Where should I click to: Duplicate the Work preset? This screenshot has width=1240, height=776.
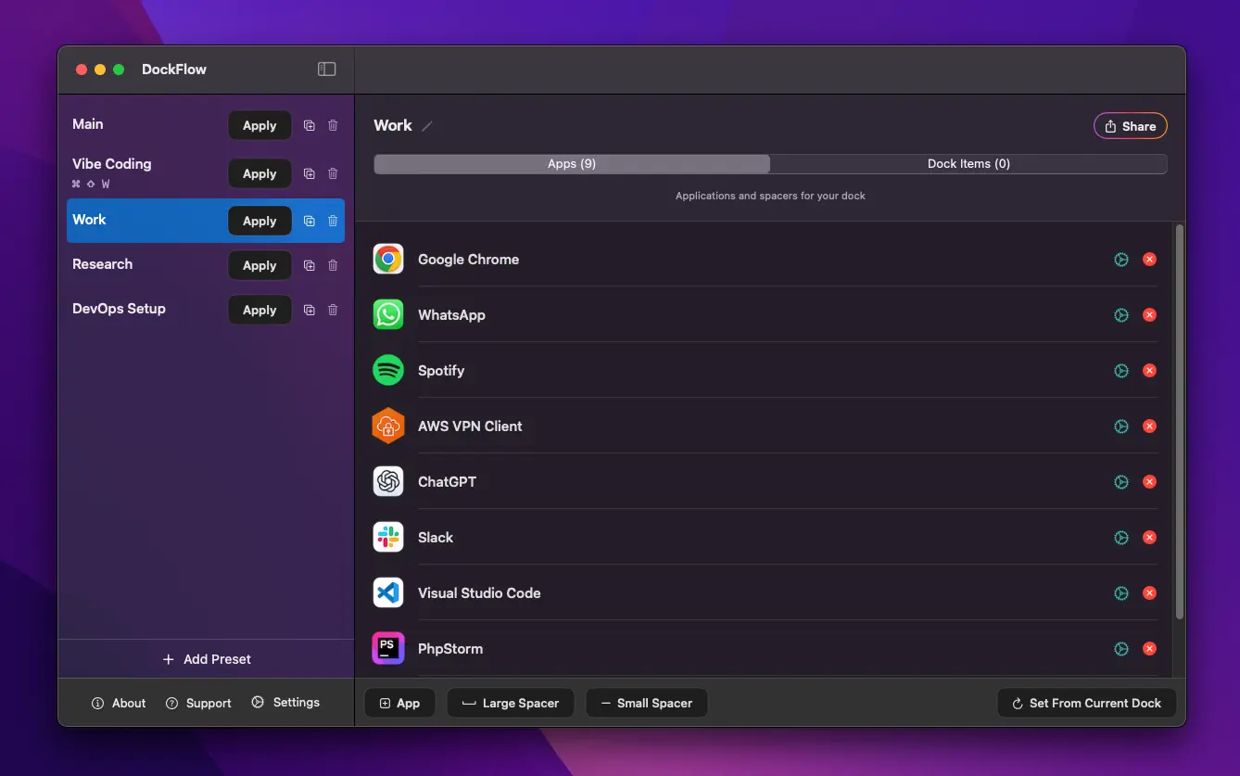coord(310,221)
